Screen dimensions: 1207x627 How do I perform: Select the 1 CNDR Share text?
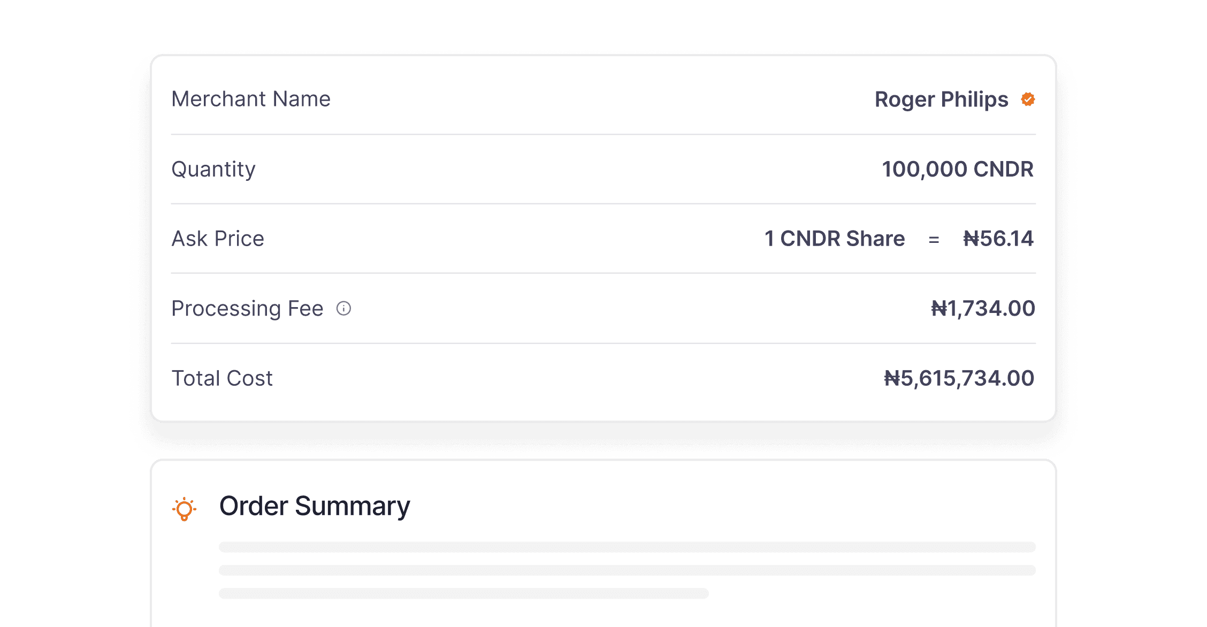(835, 239)
